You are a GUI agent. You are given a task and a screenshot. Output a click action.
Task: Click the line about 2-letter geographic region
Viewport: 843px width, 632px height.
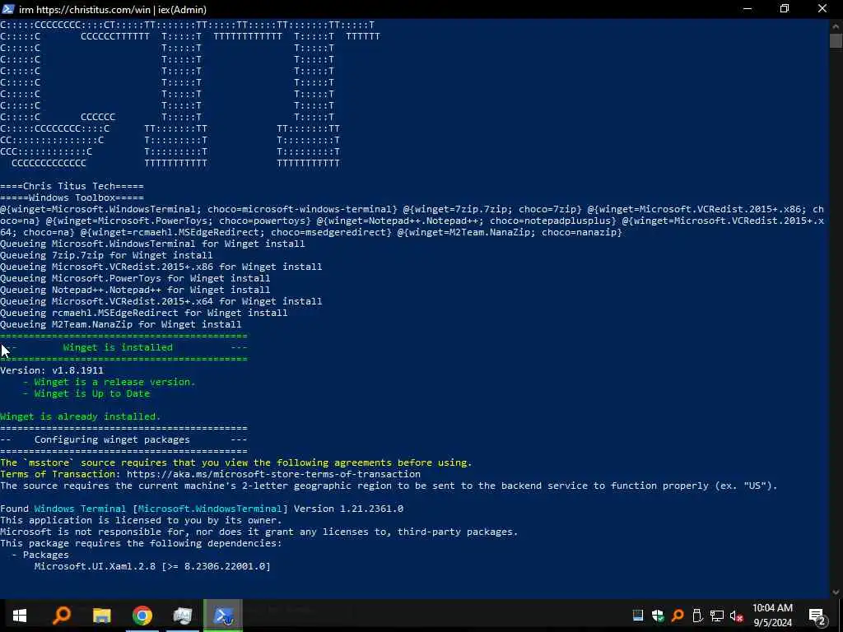pos(389,486)
